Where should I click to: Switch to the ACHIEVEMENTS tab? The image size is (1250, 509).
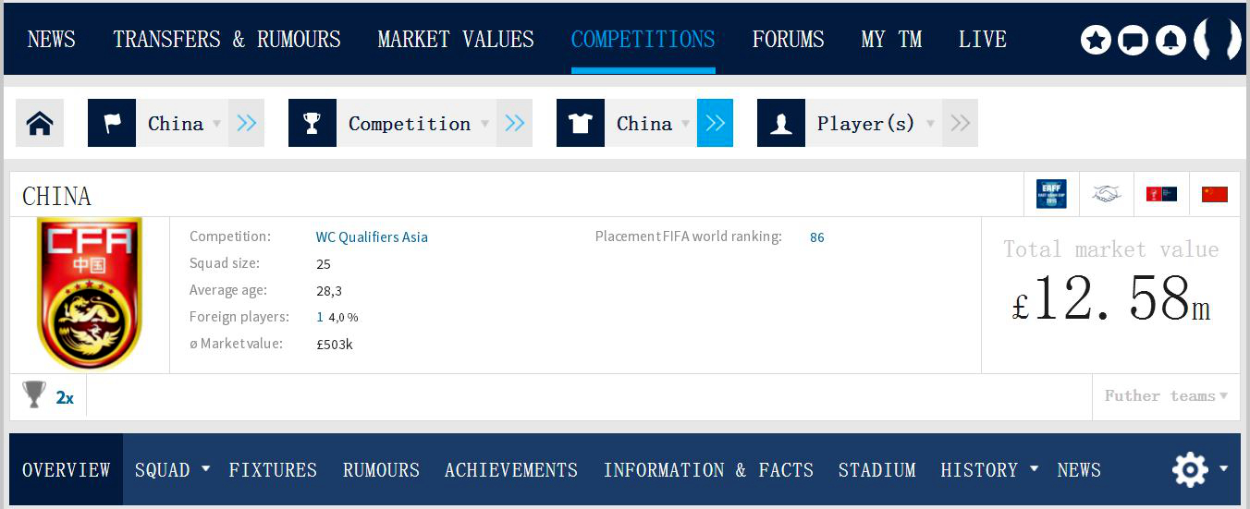[x=511, y=469]
